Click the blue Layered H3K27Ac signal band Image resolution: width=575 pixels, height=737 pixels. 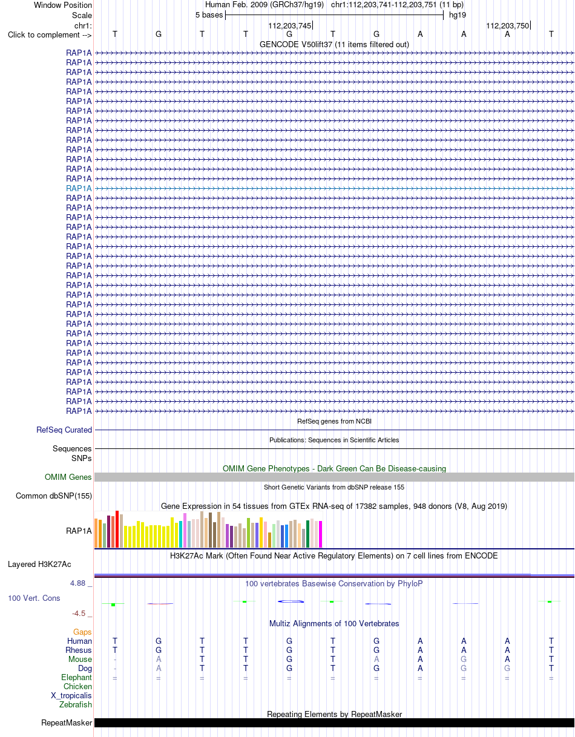[334, 574]
